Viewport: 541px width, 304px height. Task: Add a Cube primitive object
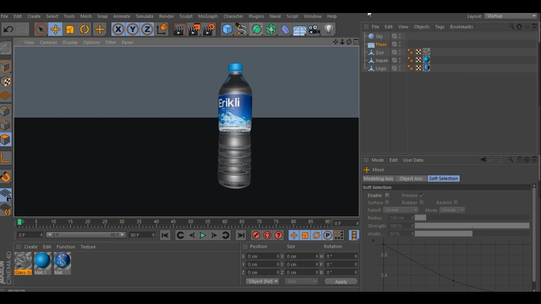pos(227,29)
